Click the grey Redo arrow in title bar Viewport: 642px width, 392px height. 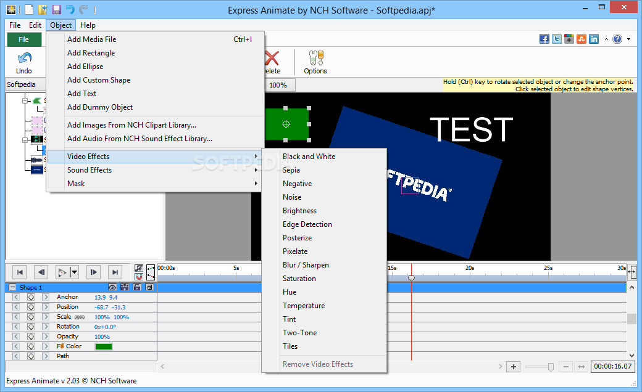(x=83, y=9)
